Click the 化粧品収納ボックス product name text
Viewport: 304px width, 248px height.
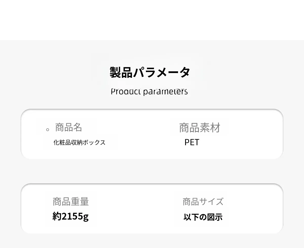[79, 143]
